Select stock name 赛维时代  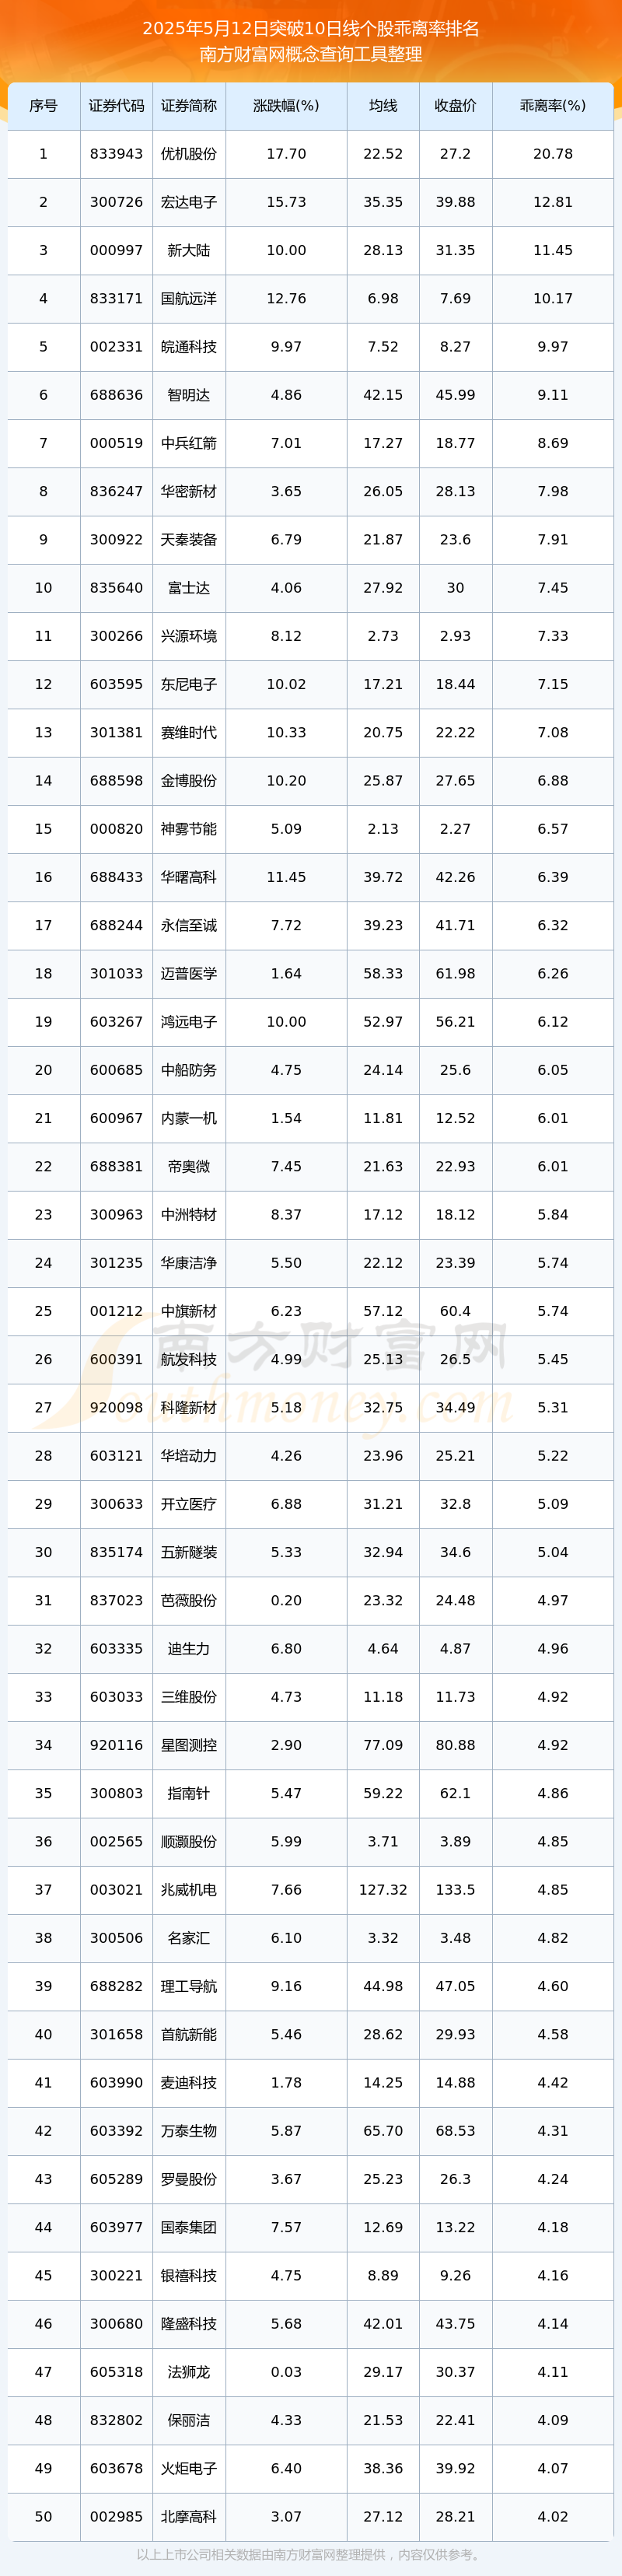[189, 732]
